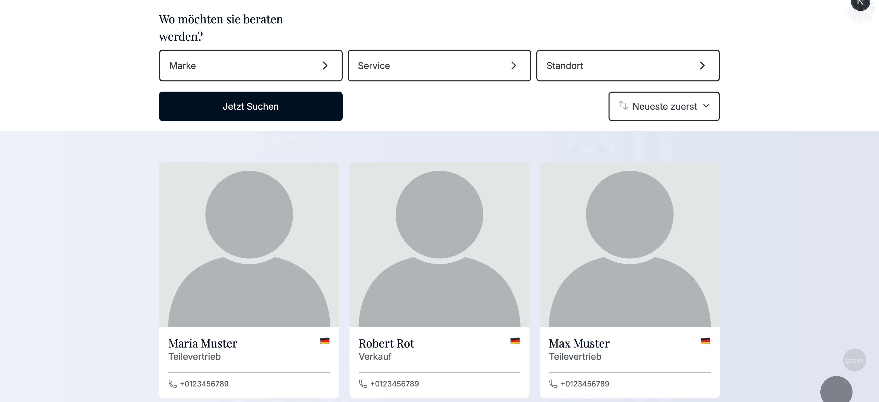The height and width of the screenshot is (402, 879).
Task: Click Maria Muster's profile picture placeholder
Action: (x=249, y=243)
